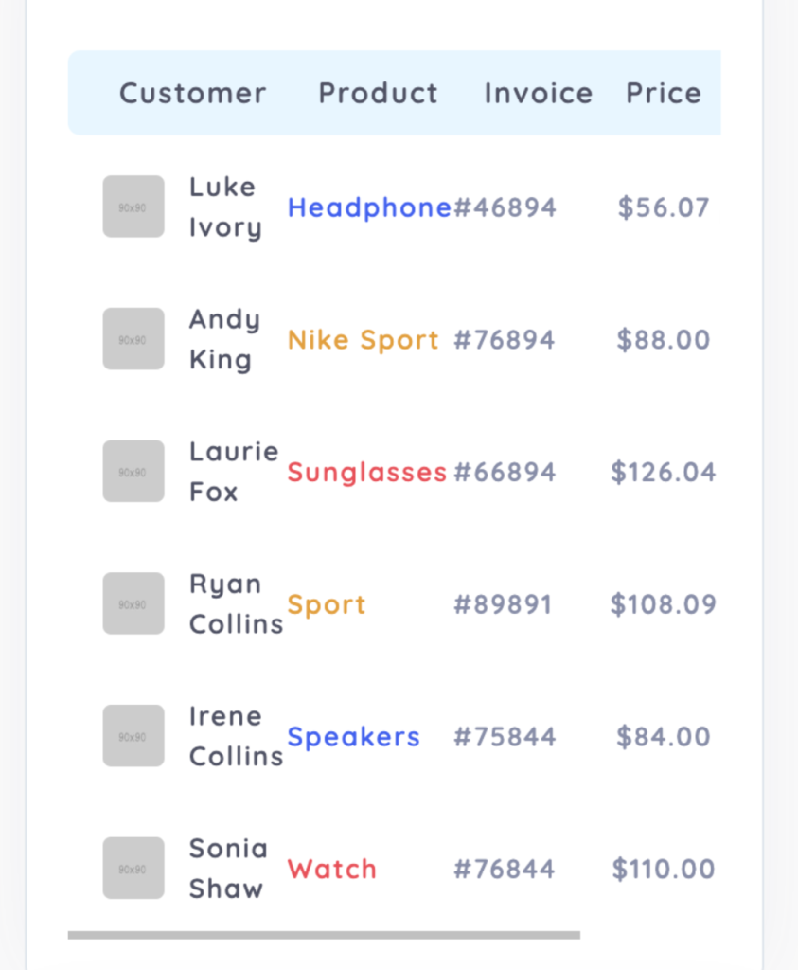The width and height of the screenshot is (798, 970).
Task: Select the Invoice column header
Action: (x=539, y=94)
